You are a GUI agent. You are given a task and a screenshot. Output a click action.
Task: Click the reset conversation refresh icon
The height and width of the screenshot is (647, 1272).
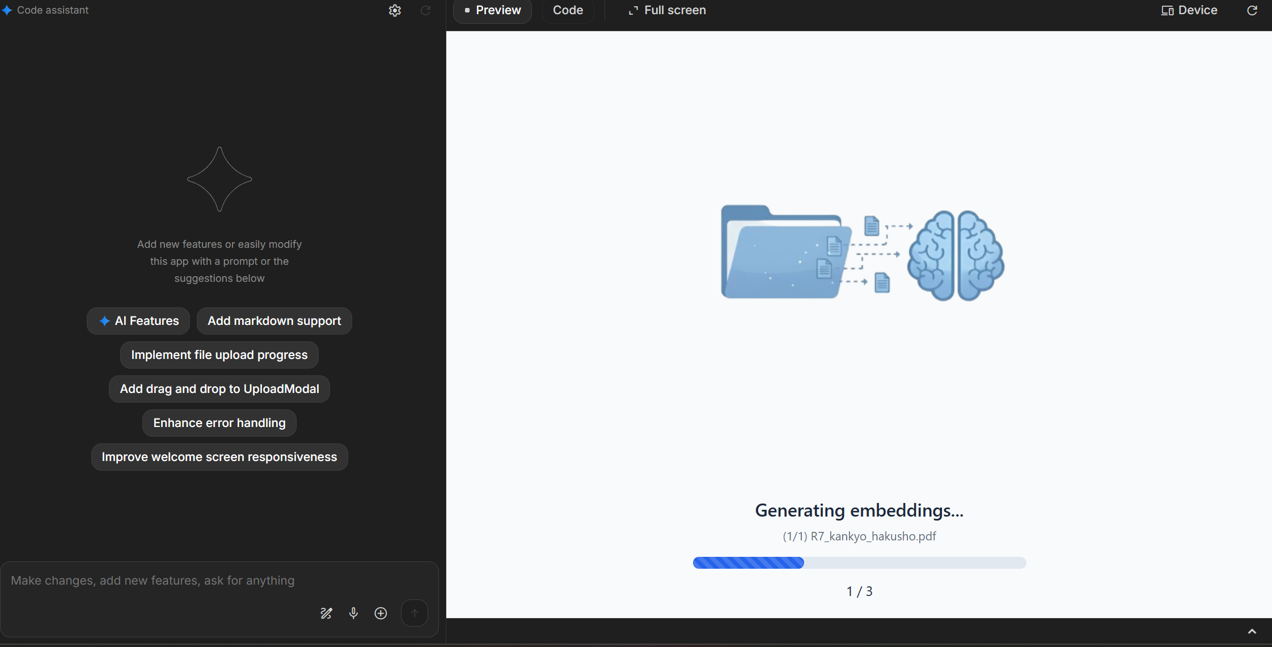click(425, 10)
